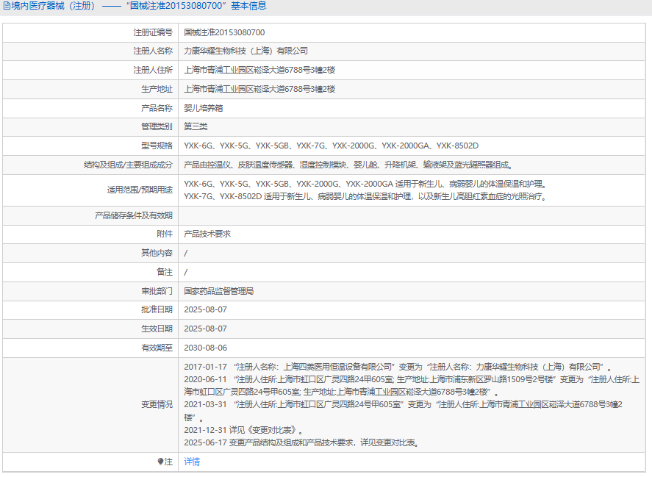Click the 变更情况 row label
This screenshot has width=652, height=477.
(157, 405)
